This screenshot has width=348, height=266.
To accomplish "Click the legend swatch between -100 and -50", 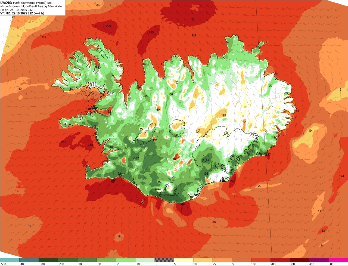I will (x=87, y=260).
